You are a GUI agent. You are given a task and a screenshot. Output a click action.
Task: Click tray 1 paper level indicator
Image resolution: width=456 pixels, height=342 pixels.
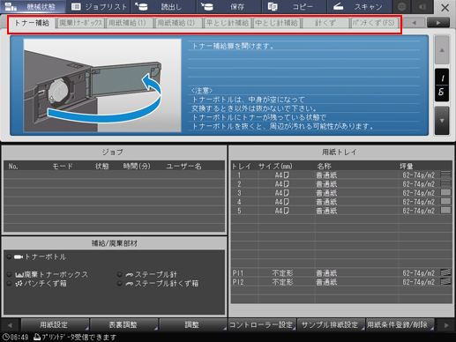click(x=445, y=175)
